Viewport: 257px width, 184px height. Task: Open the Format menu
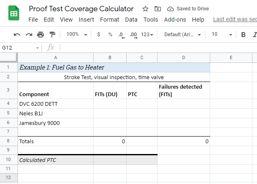109,20
